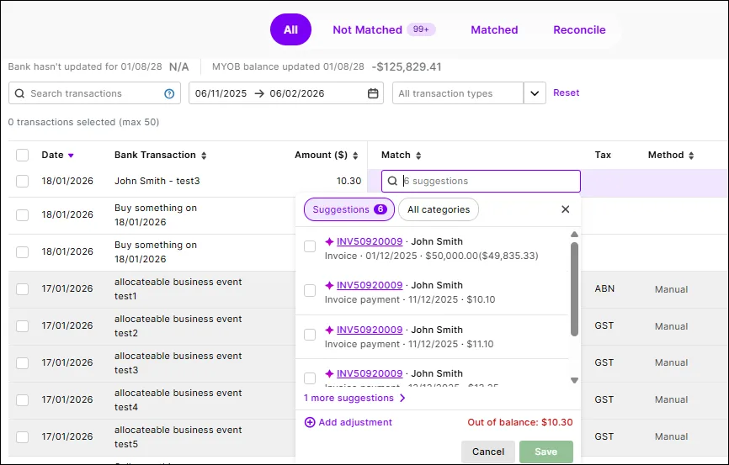Click the 1 more suggestions link
The image size is (729, 465).
(349, 398)
